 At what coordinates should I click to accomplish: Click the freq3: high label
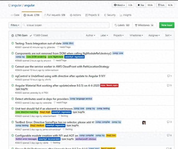45,112
